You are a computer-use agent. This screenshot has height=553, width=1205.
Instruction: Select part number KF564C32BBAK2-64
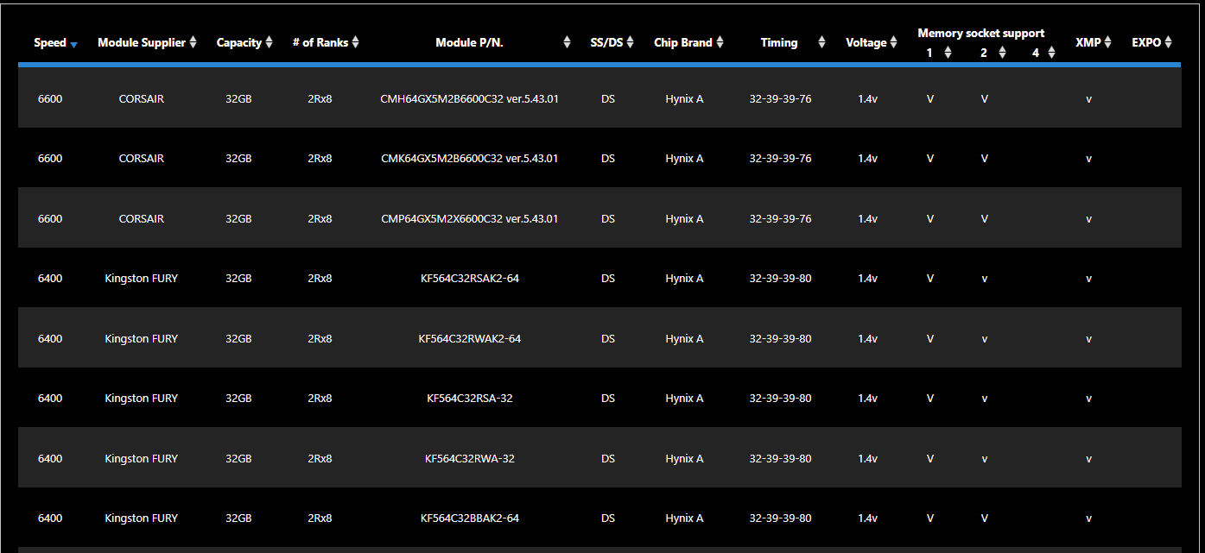pyautogui.click(x=470, y=518)
